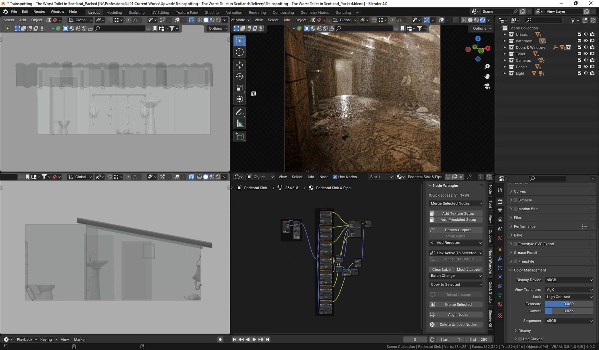Jump to the last frame of playback

267,339
